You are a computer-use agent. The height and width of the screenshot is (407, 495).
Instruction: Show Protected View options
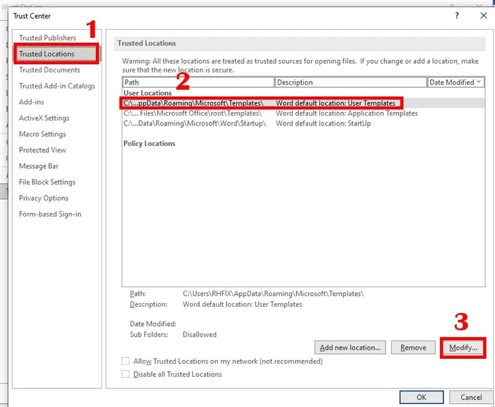click(42, 150)
